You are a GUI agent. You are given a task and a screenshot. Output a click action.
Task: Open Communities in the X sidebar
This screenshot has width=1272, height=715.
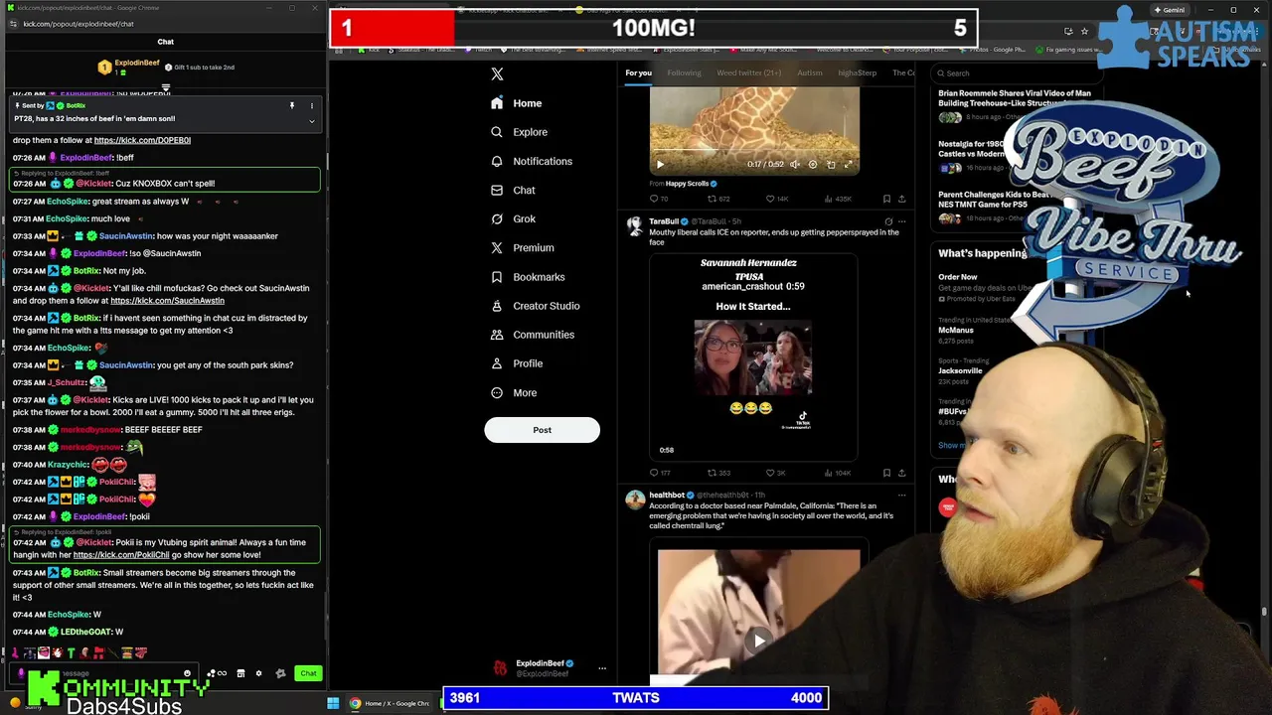click(533, 335)
